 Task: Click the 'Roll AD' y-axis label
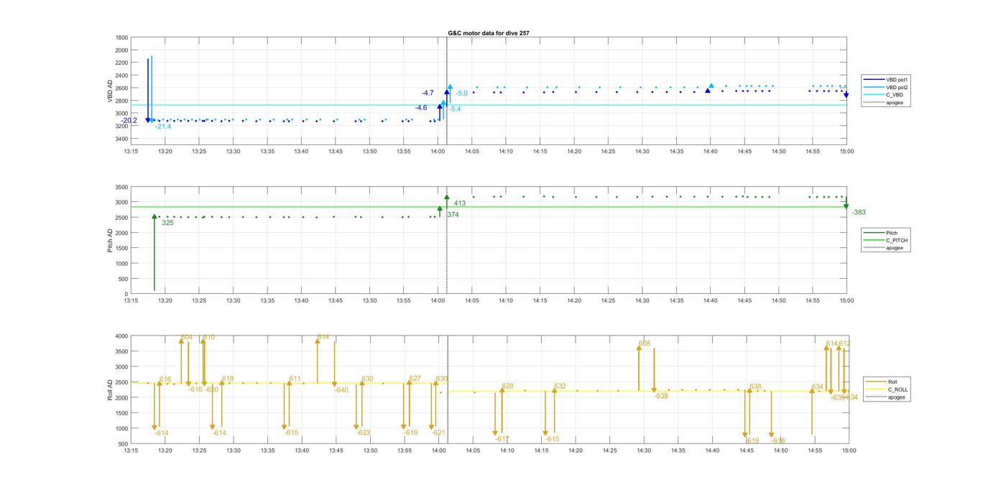[111, 389]
